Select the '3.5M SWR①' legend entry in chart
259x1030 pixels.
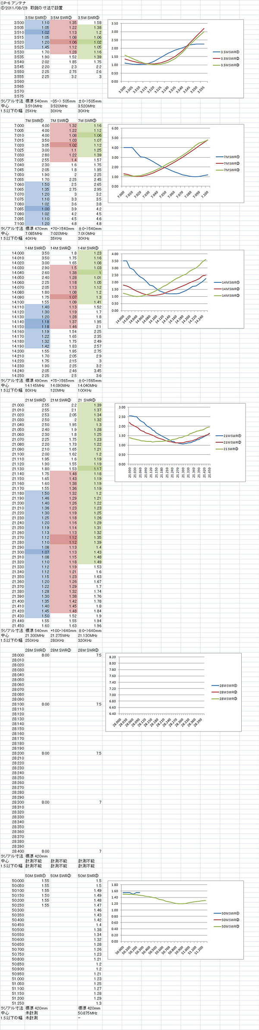coord(227,52)
